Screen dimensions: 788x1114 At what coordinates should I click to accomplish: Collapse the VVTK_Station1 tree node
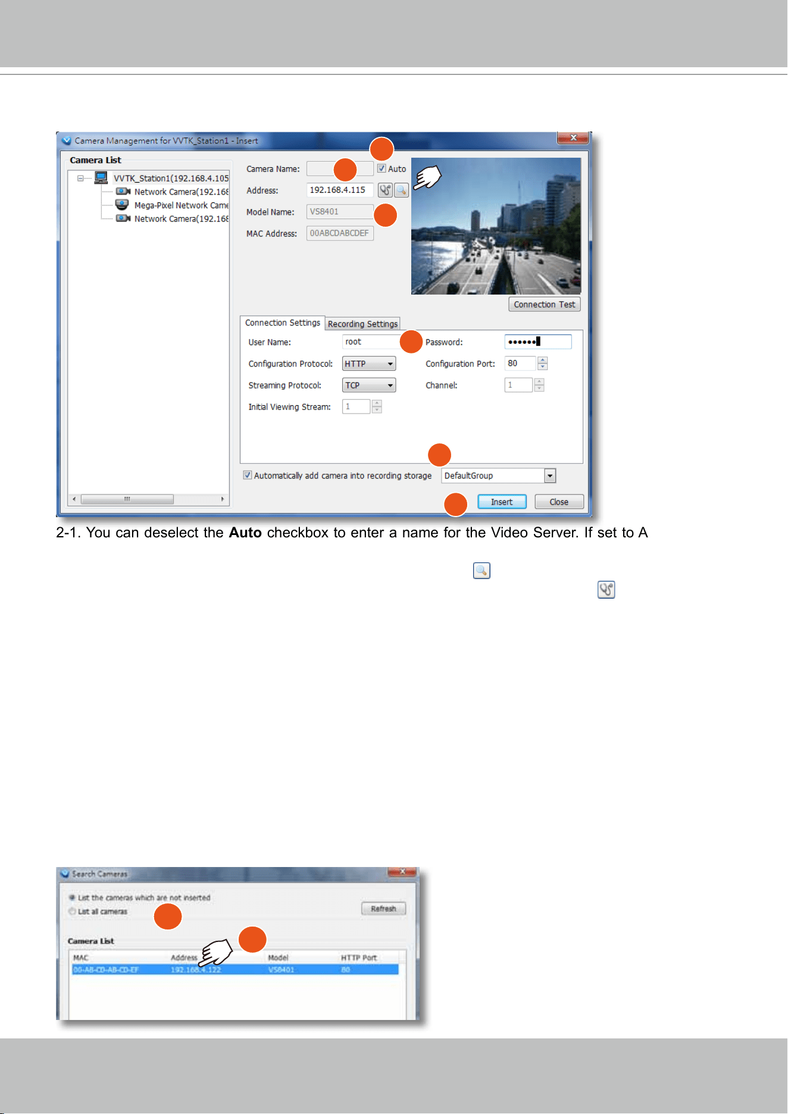[80, 178]
